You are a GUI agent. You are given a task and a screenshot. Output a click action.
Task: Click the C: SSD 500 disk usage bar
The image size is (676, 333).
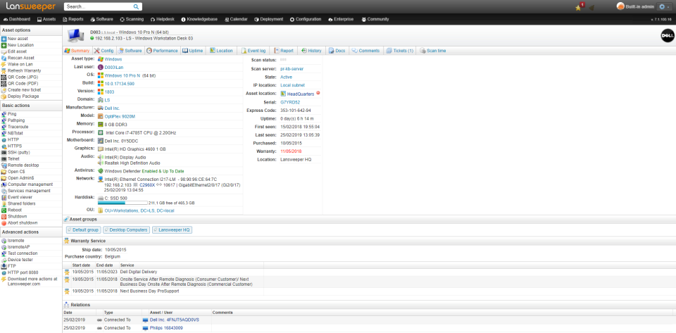tap(123, 203)
